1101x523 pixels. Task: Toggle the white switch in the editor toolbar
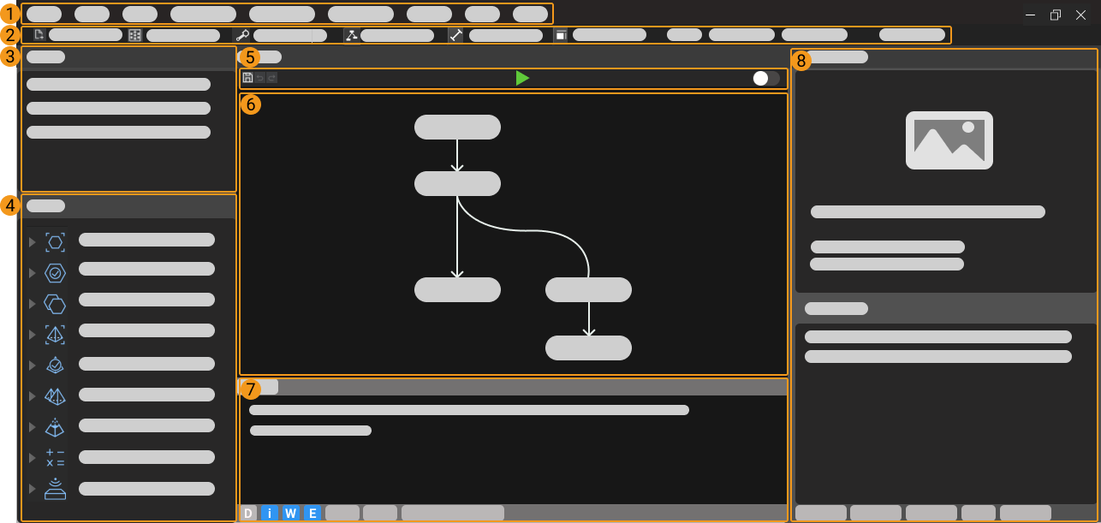(766, 78)
